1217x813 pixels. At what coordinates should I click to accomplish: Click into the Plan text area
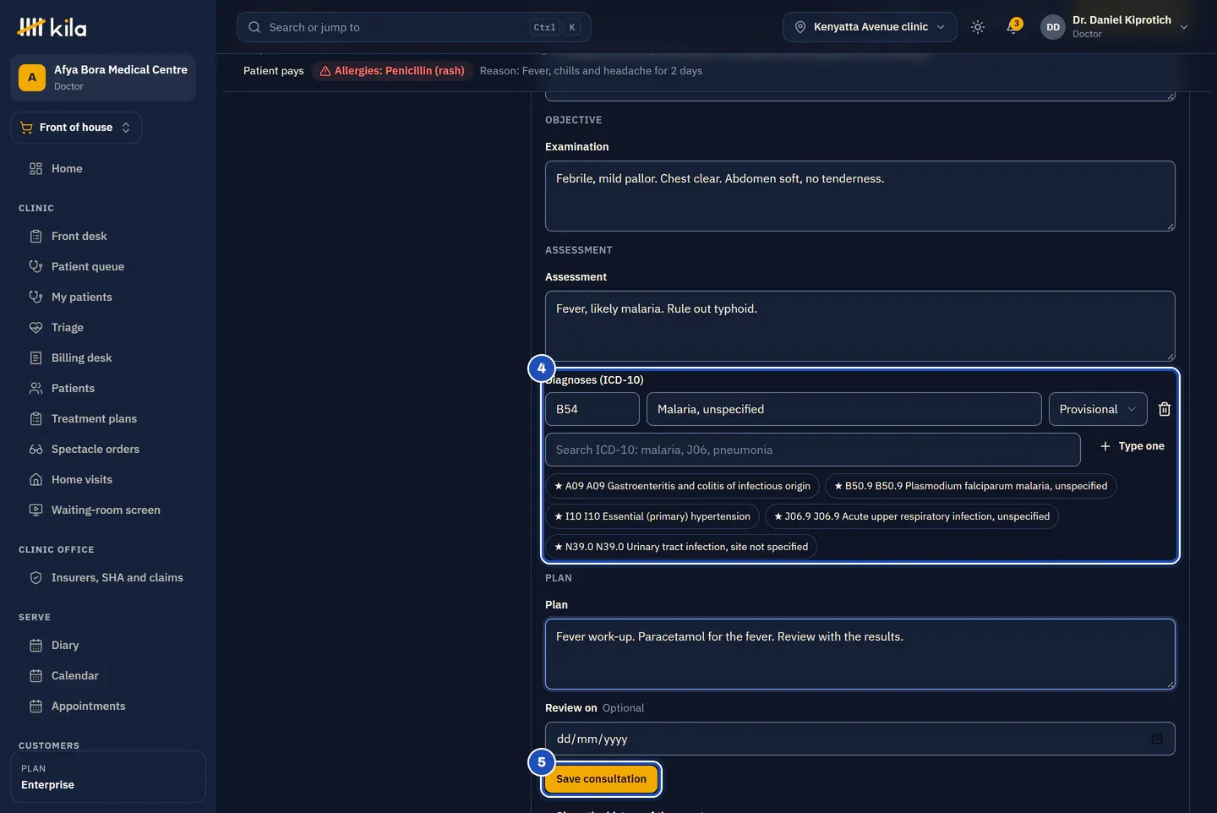(860, 654)
